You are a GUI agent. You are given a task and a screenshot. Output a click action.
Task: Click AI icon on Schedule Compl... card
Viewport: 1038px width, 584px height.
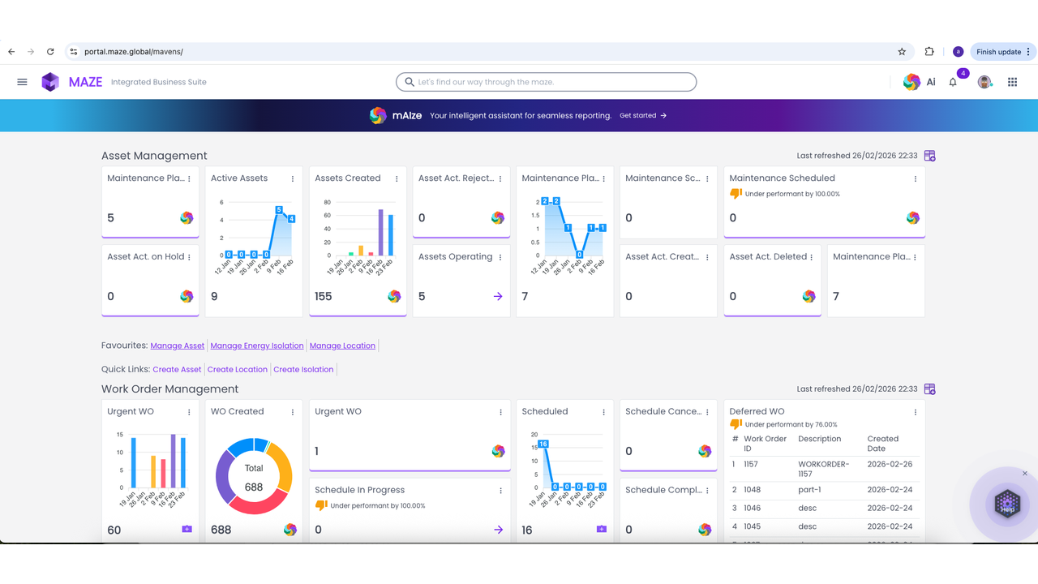click(706, 530)
